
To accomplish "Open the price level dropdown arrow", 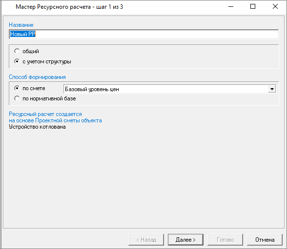I will point(272,89).
